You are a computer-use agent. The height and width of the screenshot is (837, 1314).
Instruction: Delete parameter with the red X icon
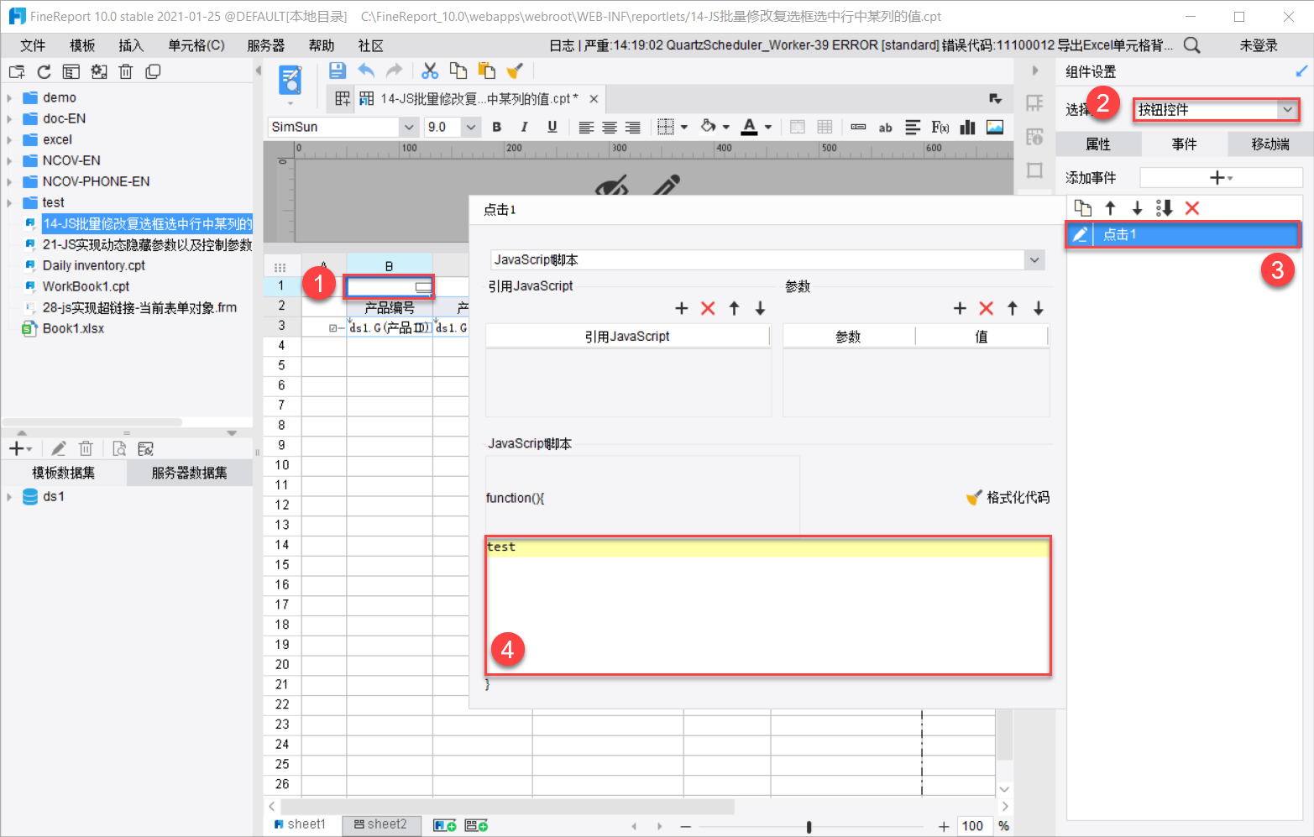[x=987, y=309]
